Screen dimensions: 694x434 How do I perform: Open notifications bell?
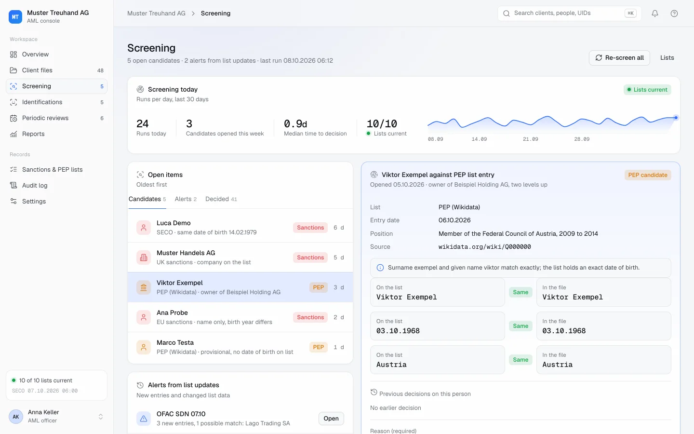pos(655,14)
